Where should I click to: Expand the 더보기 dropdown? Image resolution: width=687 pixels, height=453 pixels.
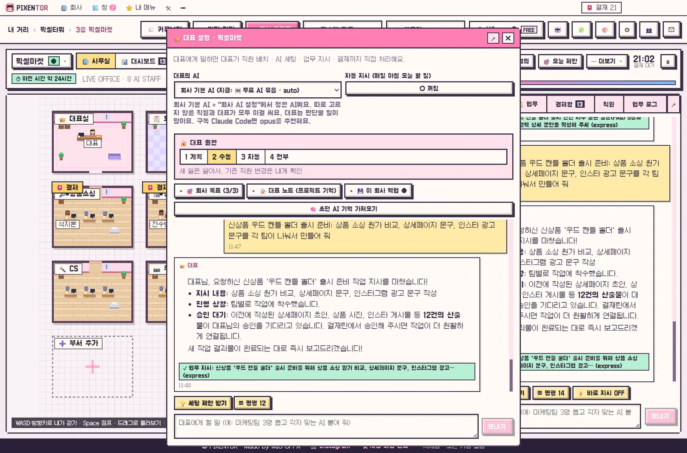click(607, 61)
